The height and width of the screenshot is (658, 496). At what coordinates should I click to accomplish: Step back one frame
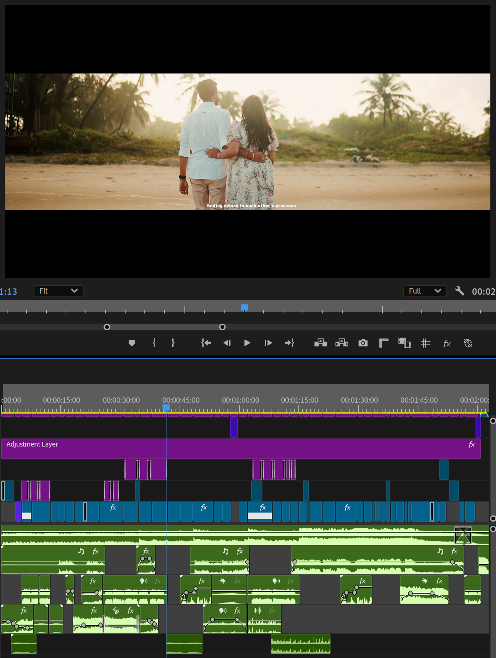coord(227,343)
